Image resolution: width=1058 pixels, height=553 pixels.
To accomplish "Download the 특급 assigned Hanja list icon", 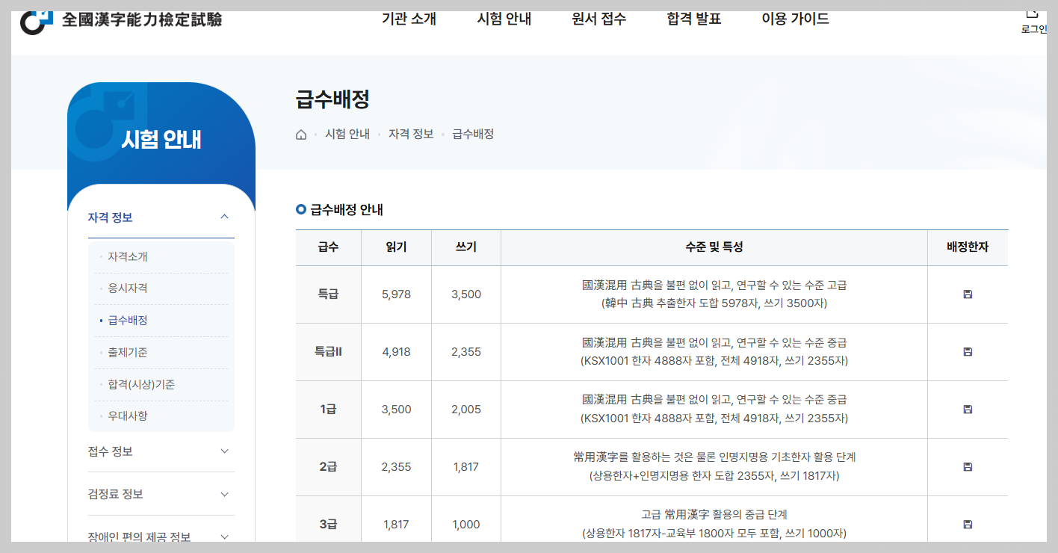I will (x=967, y=294).
